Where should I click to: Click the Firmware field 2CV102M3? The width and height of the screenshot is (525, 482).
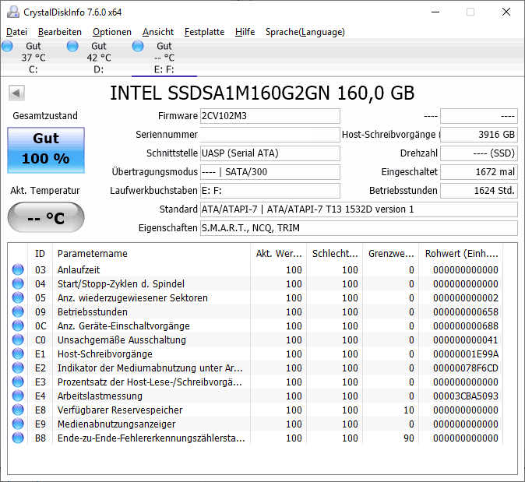tap(270, 116)
